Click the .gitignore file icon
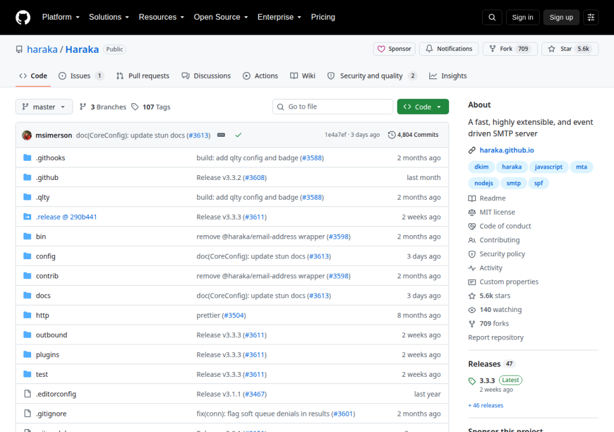 28,413
